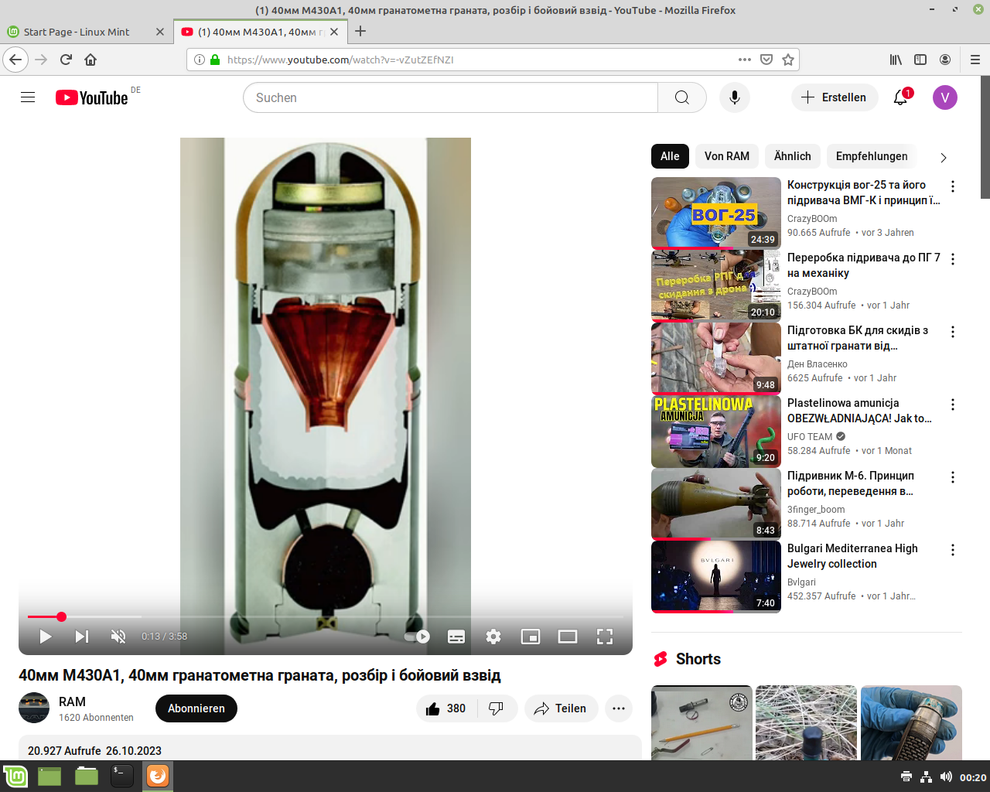Switch to miniplayer mode

click(531, 637)
